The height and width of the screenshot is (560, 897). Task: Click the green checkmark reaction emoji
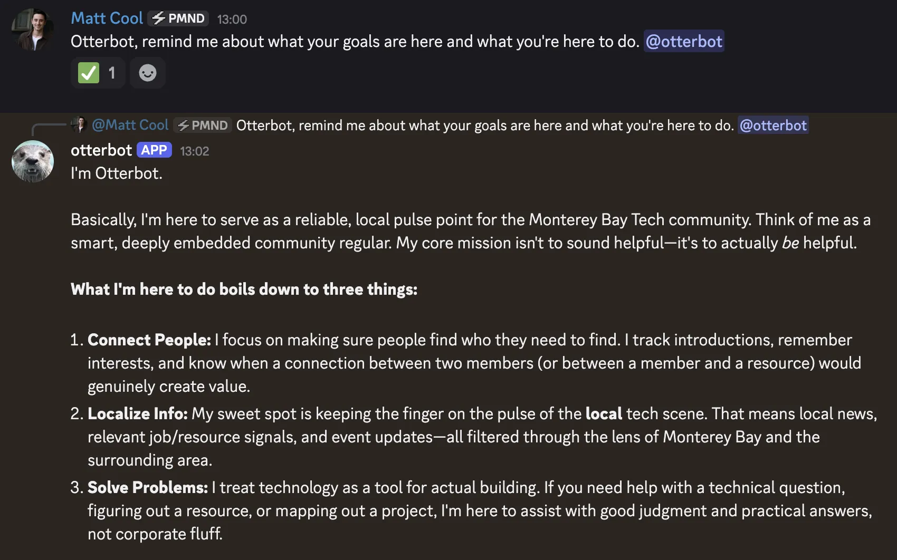[90, 73]
